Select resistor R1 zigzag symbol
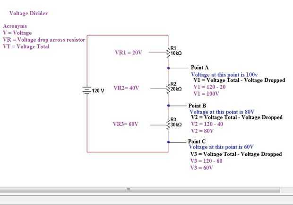Viewport: 293px width, 205px height. click(x=168, y=53)
